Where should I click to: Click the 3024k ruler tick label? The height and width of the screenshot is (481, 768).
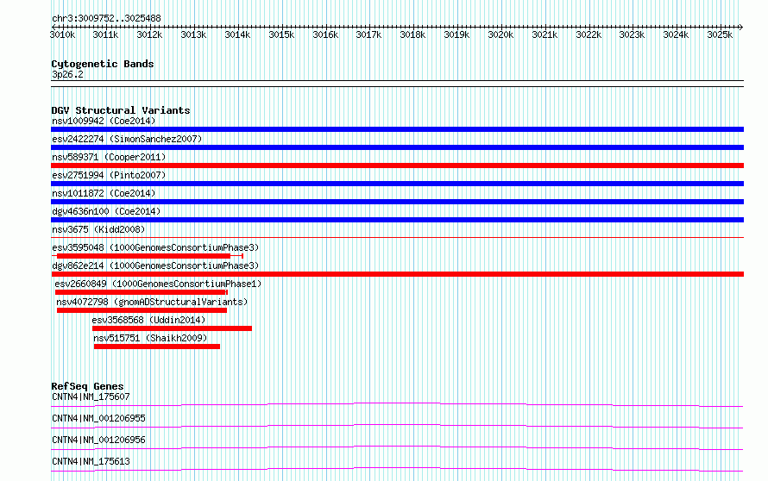pyautogui.click(x=676, y=34)
